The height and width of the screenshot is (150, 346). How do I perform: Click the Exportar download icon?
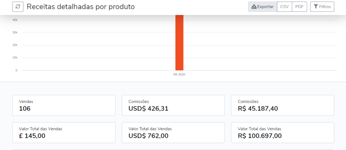[x=254, y=7]
